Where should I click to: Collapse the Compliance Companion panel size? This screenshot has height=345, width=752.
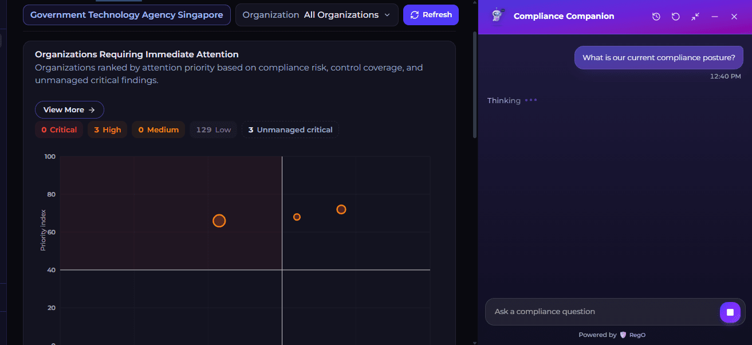(695, 17)
